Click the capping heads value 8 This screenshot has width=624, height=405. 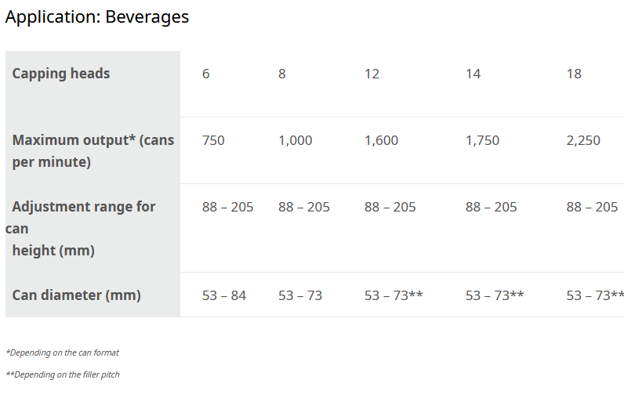point(282,74)
